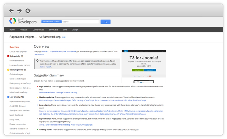Open Minify JavaScript in the sidebar

click(16, 115)
